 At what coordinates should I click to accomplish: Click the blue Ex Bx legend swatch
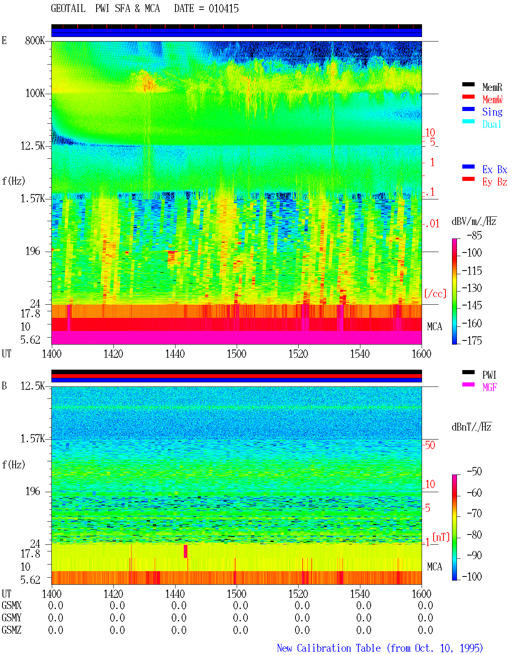(x=468, y=167)
